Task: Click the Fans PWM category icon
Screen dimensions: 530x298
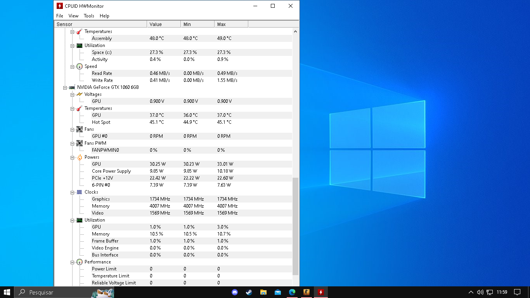Action: coord(80,143)
